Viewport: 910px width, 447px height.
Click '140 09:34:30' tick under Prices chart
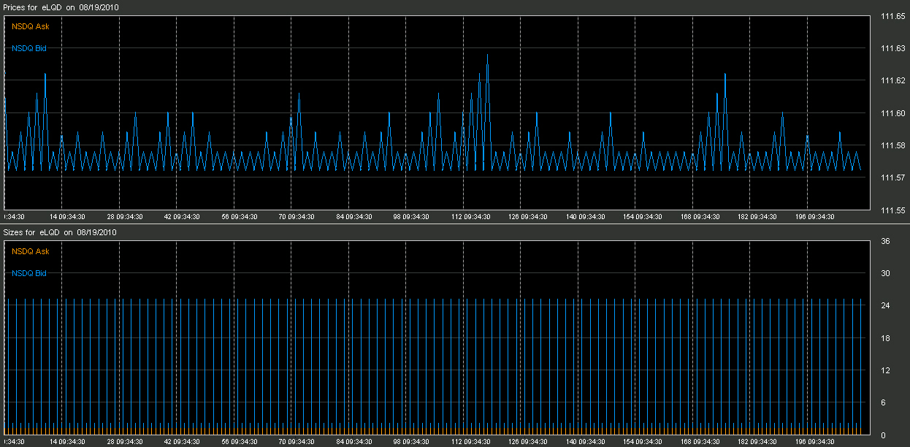click(586, 217)
